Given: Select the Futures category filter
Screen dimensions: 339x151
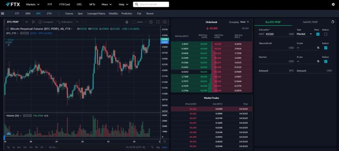Looking at the screenshot, I should (x=69, y=13).
